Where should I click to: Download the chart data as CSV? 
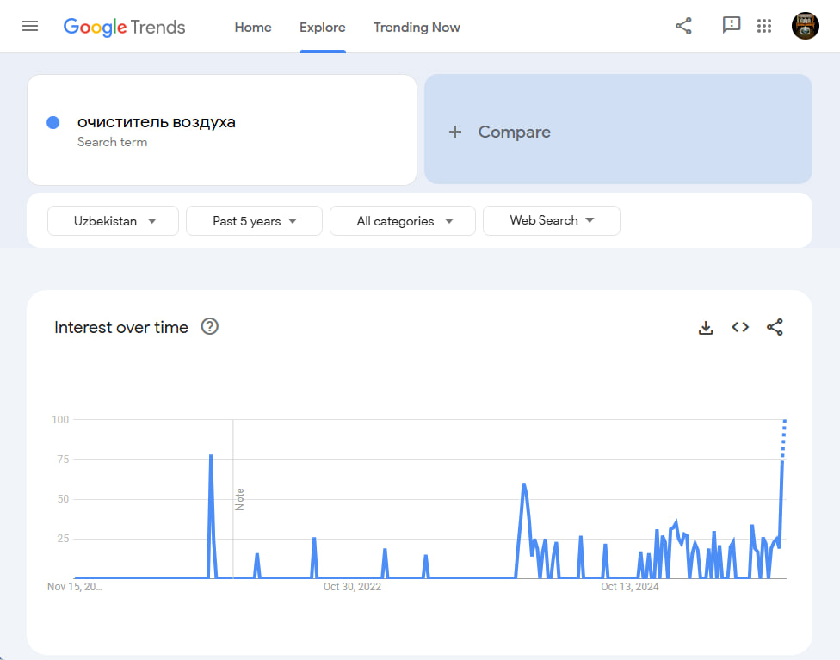click(x=706, y=327)
